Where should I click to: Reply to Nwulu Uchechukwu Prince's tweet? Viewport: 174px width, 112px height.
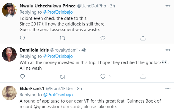point(22,38)
